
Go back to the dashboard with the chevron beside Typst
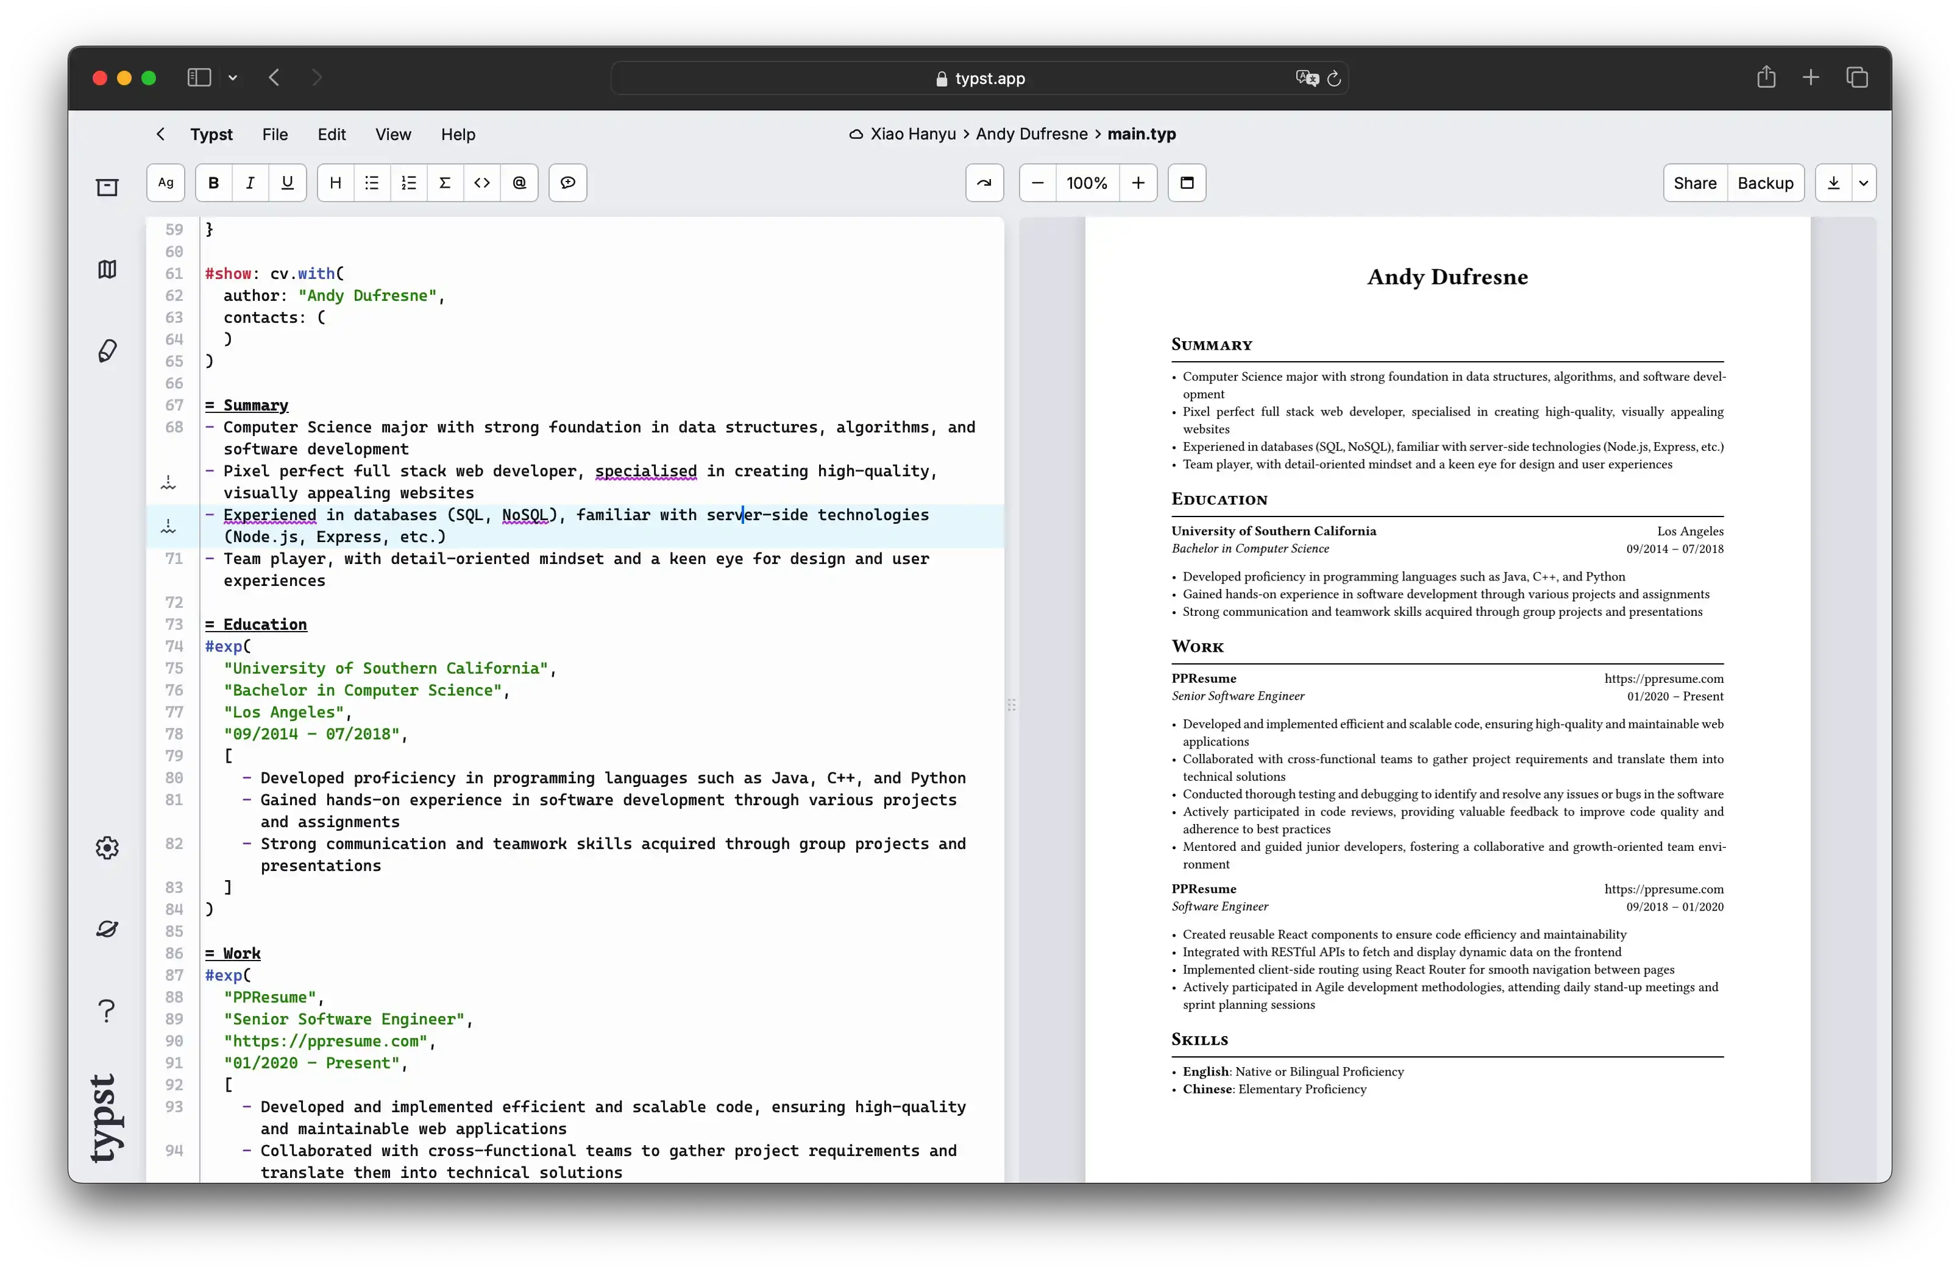[160, 133]
